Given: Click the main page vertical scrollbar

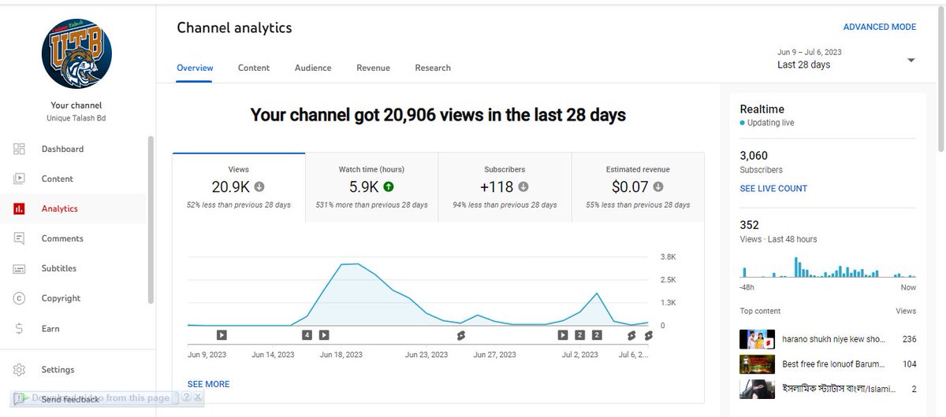Looking at the screenshot, I should (940, 79).
